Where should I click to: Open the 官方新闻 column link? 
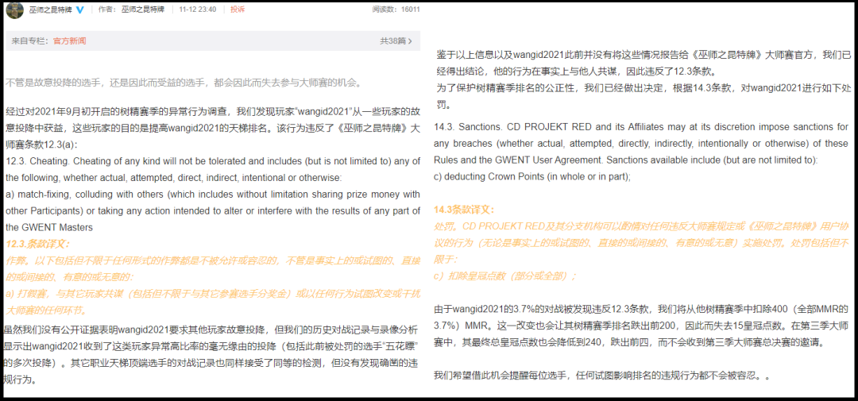pyautogui.click(x=70, y=40)
